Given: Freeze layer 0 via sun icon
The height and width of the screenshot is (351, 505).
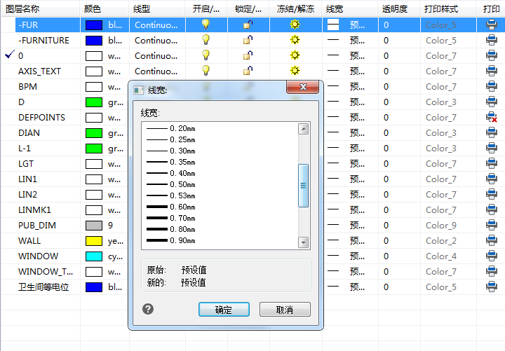Looking at the screenshot, I should pos(295,55).
